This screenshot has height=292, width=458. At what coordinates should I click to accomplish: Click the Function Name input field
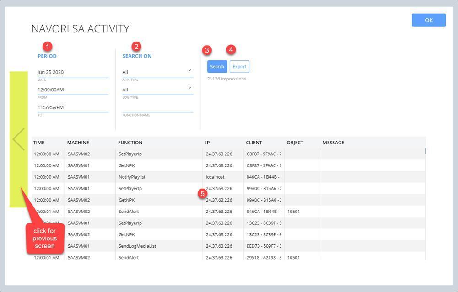coord(158,107)
